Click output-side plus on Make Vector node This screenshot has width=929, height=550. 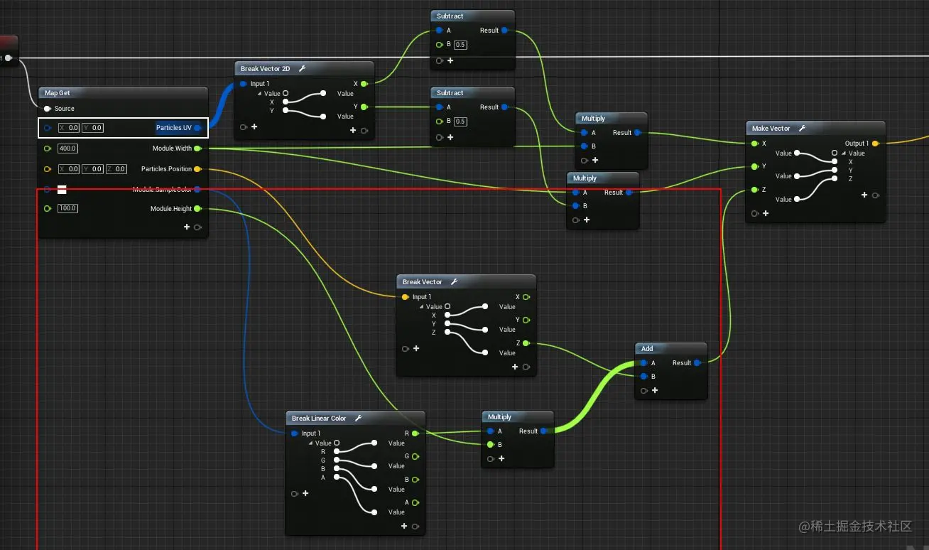click(864, 195)
